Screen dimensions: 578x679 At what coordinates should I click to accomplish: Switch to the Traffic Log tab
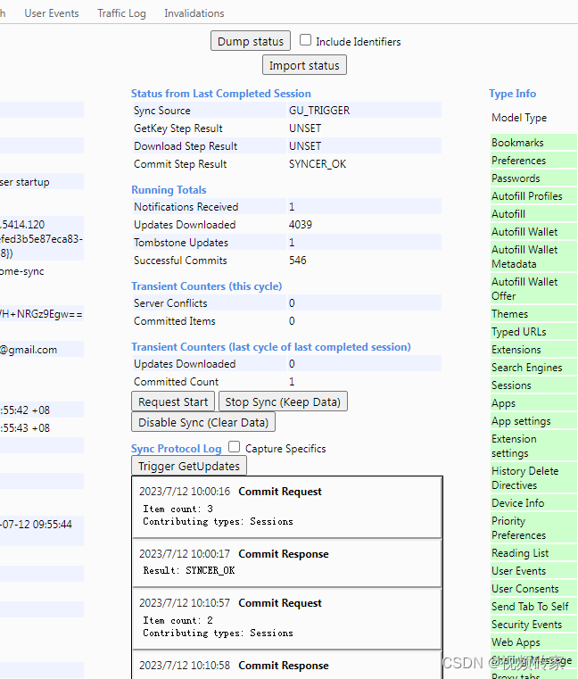click(121, 13)
